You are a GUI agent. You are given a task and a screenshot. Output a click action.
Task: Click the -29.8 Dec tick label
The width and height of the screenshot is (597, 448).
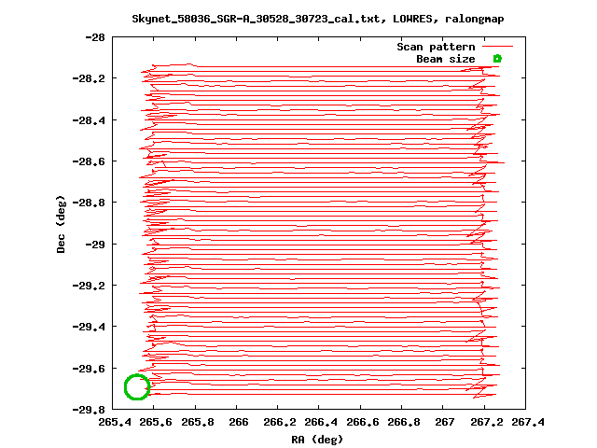(x=89, y=410)
